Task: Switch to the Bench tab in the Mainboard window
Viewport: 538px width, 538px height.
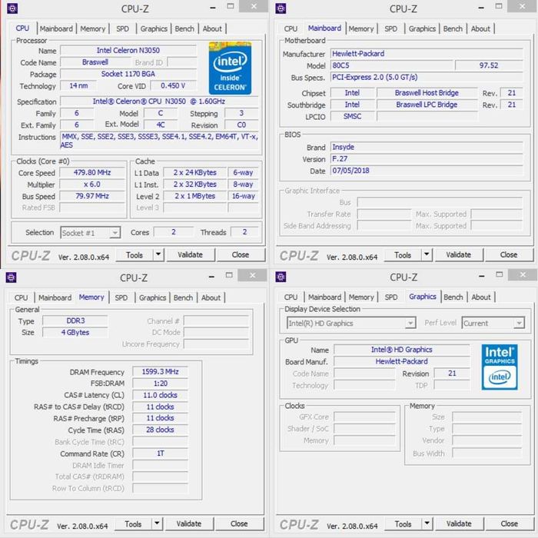Action: (453, 29)
